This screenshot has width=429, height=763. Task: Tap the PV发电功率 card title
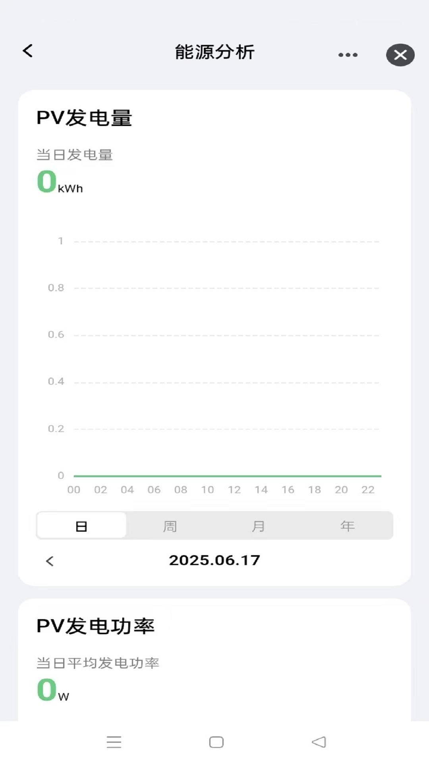pyautogui.click(x=95, y=626)
